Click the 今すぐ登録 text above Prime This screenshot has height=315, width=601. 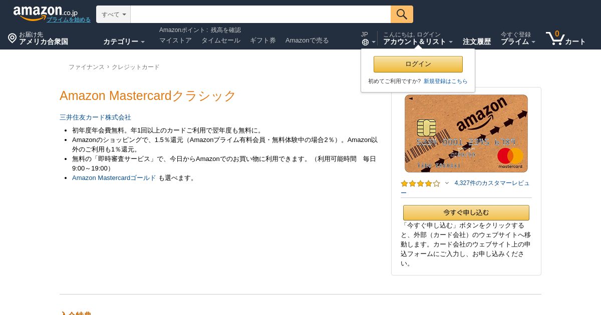tap(516, 34)
